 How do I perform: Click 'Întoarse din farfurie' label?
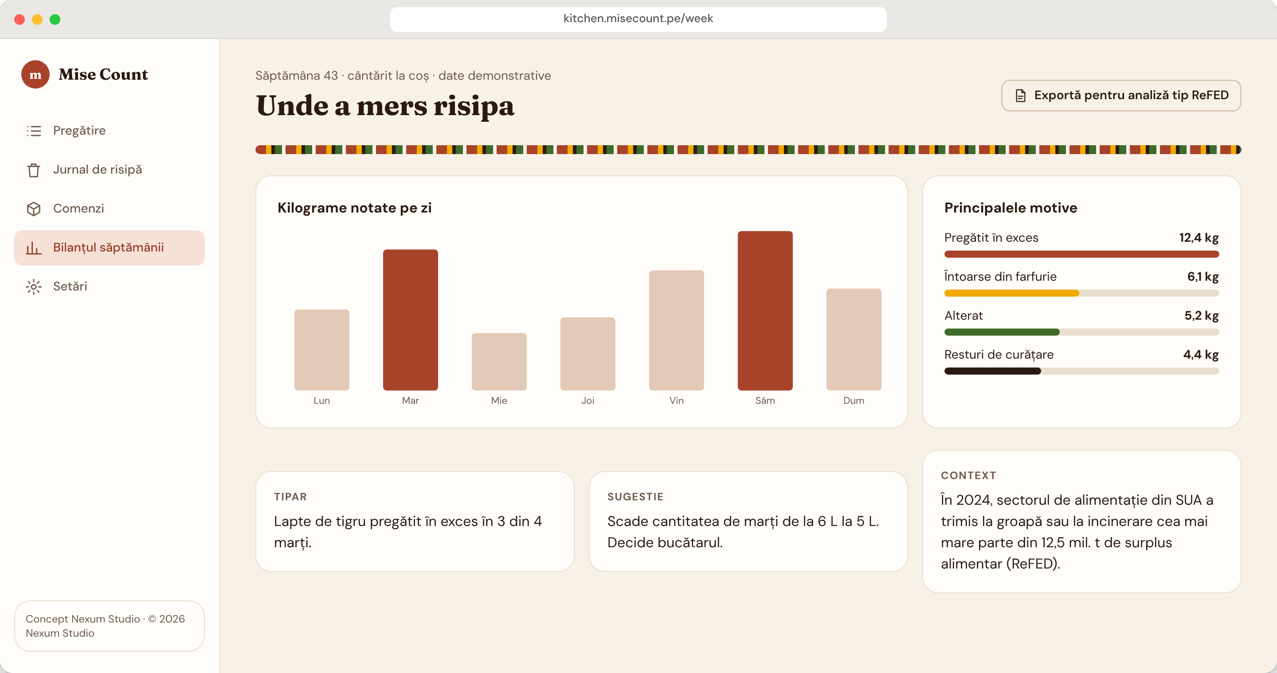click(x=1000, y=277)
